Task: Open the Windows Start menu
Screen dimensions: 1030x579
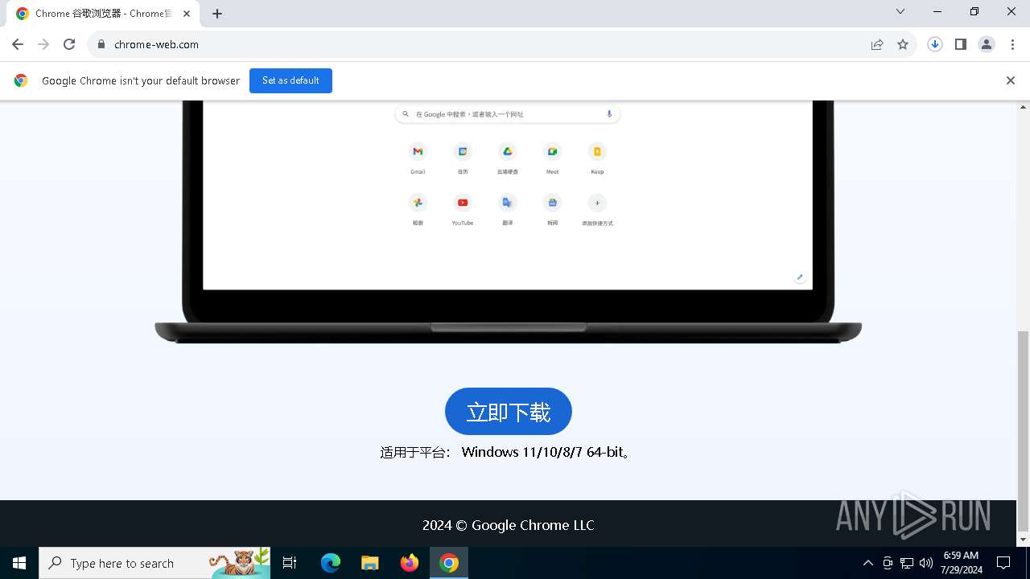Action: pyautogui.click(x=19, y=563)
